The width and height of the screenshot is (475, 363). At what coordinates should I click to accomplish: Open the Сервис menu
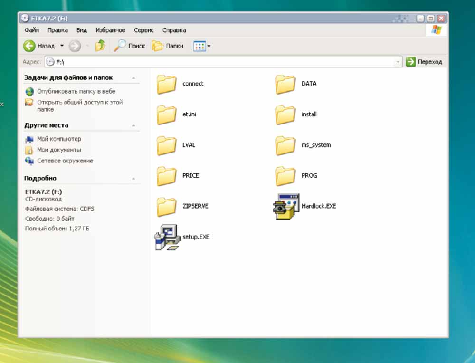point(143,30)
